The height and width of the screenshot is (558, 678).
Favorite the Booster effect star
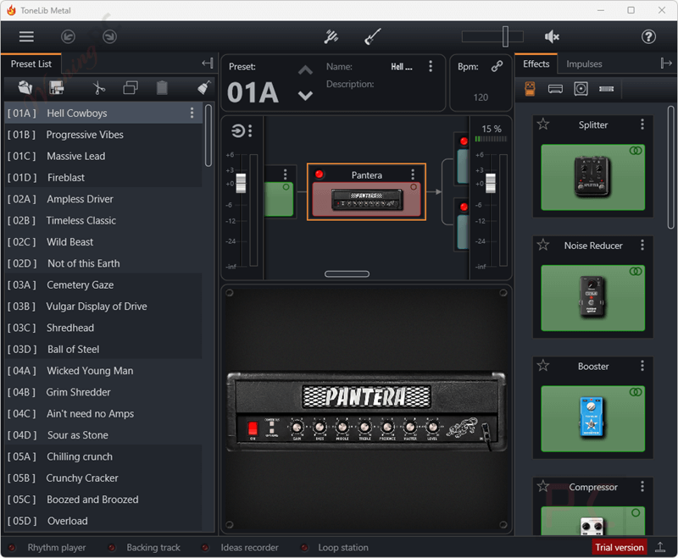pyautogui.click(x=543, y=366)
